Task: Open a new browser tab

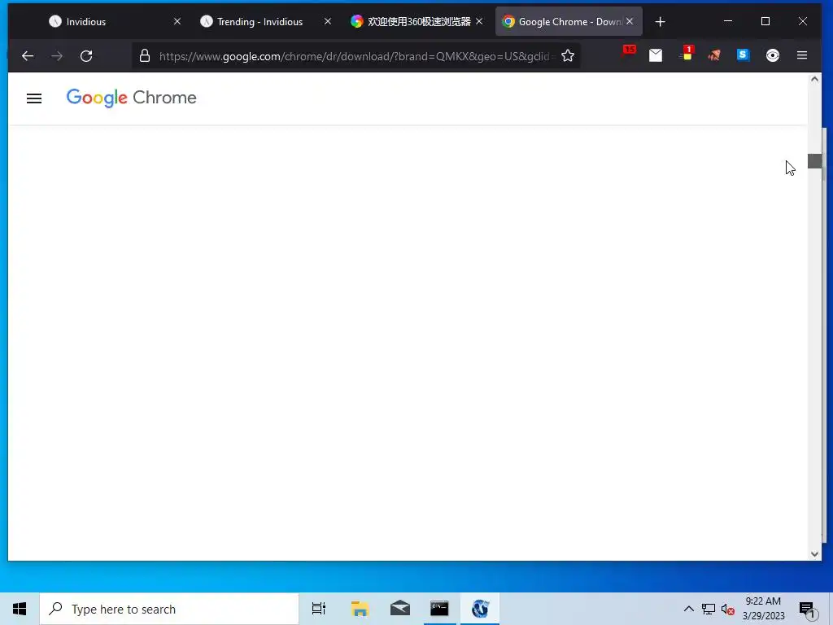Action: 661,22
